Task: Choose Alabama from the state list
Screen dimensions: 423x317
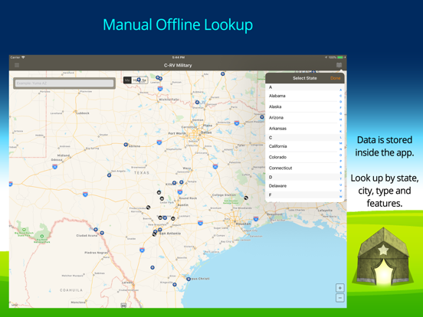Action: 302,96
